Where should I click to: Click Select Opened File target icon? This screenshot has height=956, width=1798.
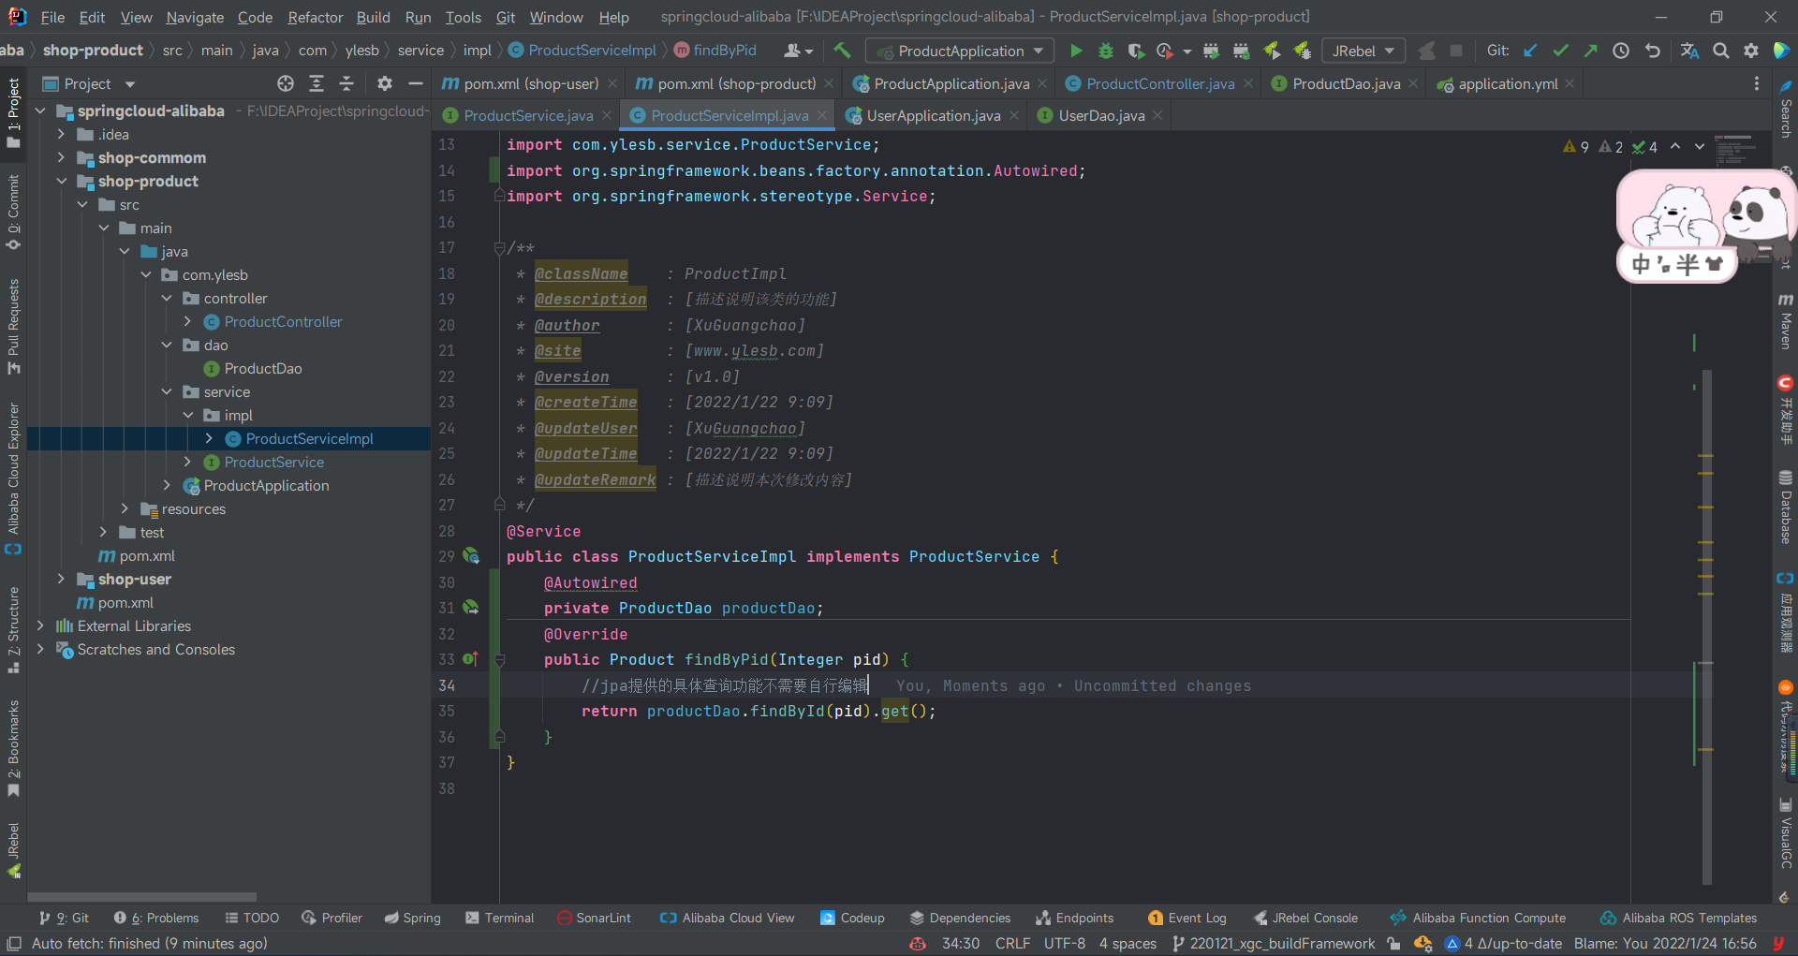[x=286, y=84]
